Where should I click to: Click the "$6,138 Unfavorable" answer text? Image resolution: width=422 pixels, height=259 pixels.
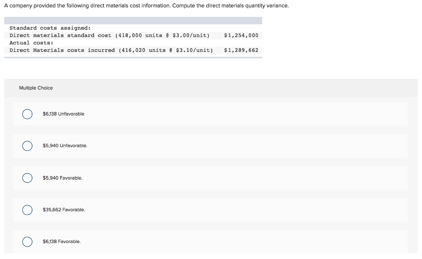pyautogui.click(x=63, y=114)
